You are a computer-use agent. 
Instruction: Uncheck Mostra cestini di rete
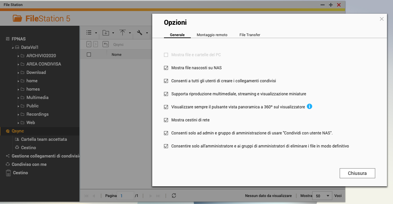coord(166,120)
